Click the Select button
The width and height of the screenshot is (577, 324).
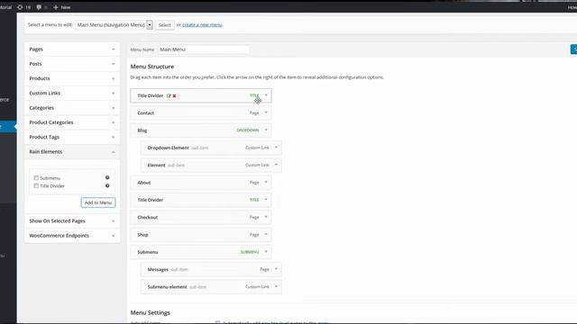[164, 25]
